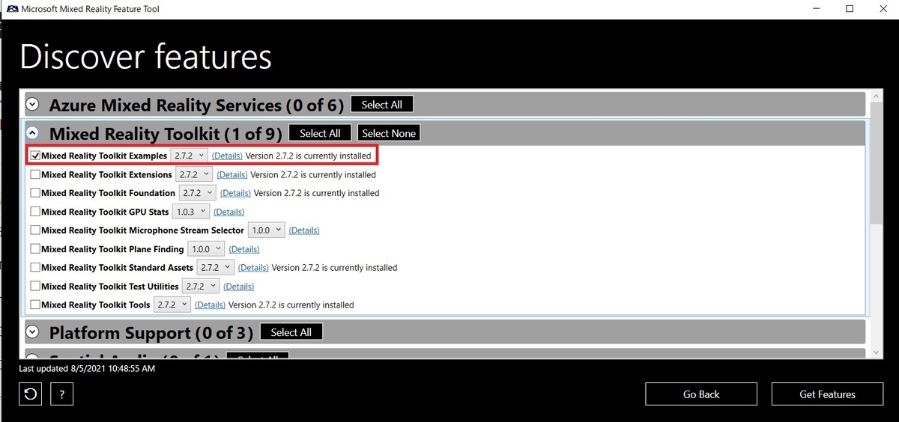
Task: Select Microphone Stream Selector checkbox
Action: pyautogui.click(x=35, y=230)
